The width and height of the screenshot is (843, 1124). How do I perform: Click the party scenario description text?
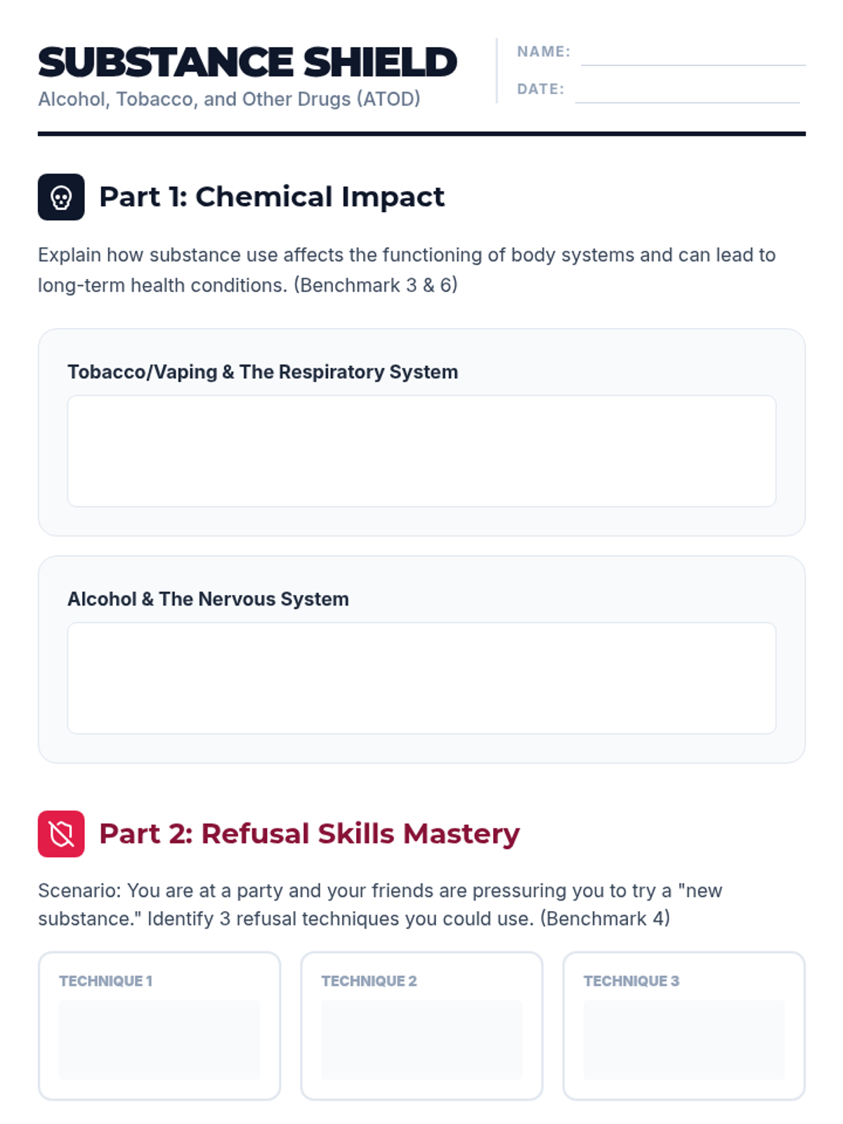[x=379, y=905]
